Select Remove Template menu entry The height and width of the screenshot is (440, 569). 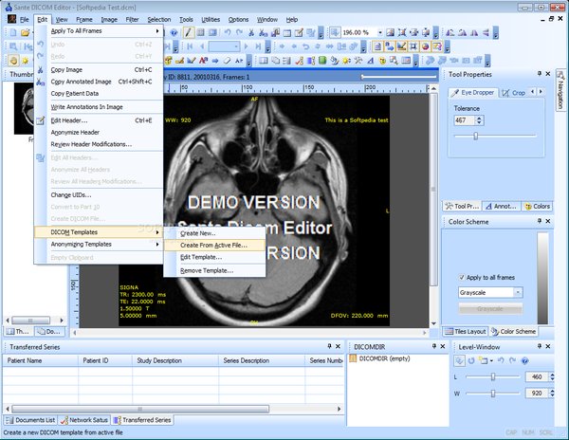pyautogui.click(x=207, y=270)
